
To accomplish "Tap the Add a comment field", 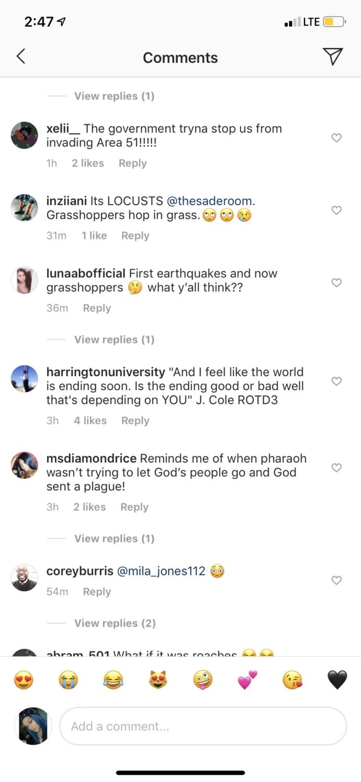I will click(203, 726).
